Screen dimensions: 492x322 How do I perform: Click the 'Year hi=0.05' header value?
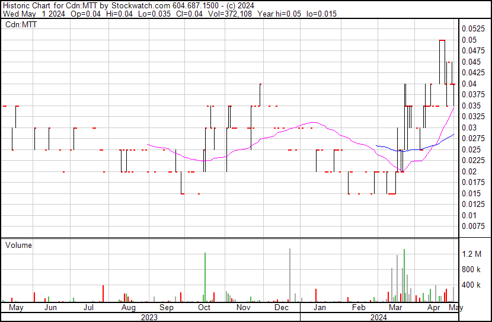coord(279,14)
